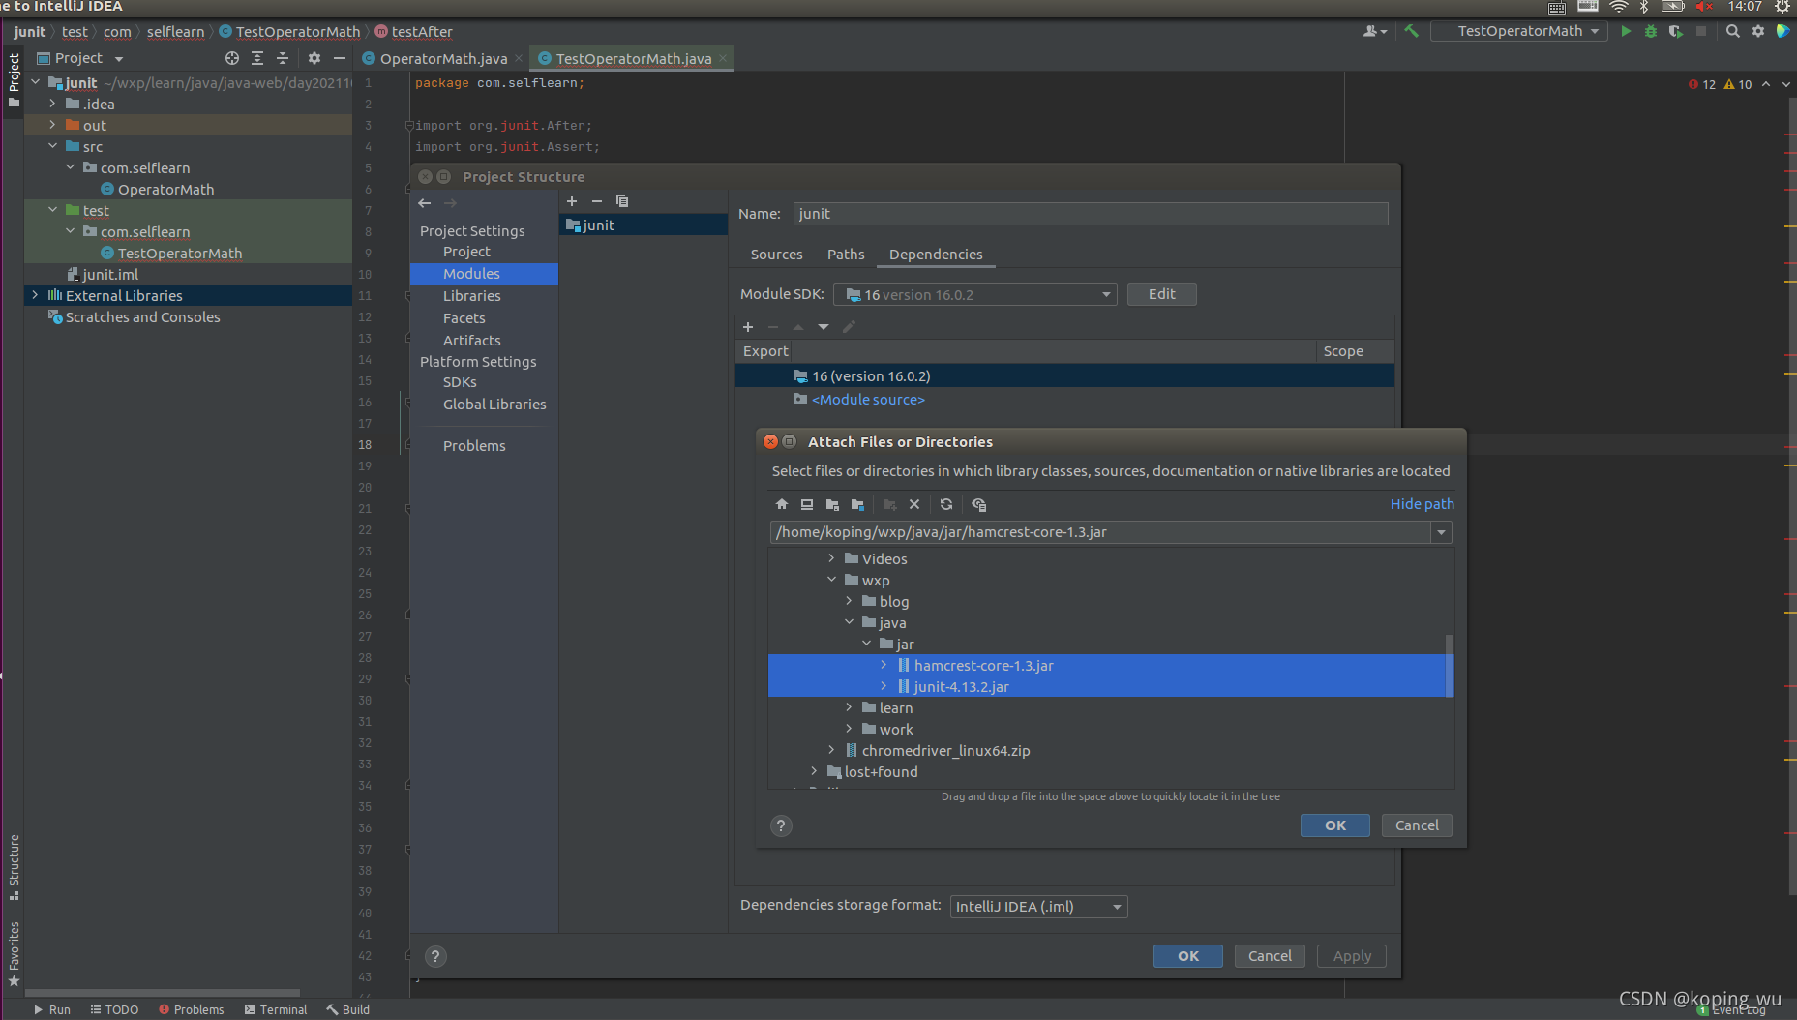The width and height of the screenshot is (1797, 1020).
Task: Debug TestOperatorMath with the bug icon
Action: pos(1651,31)
